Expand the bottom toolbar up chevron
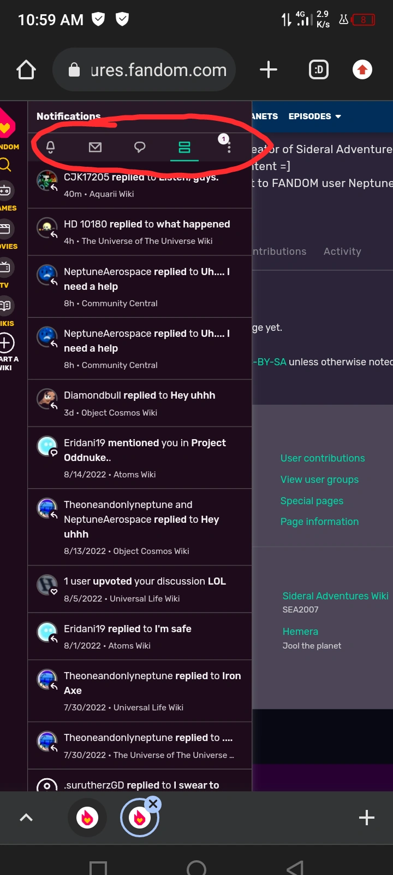 pos(26,818)
